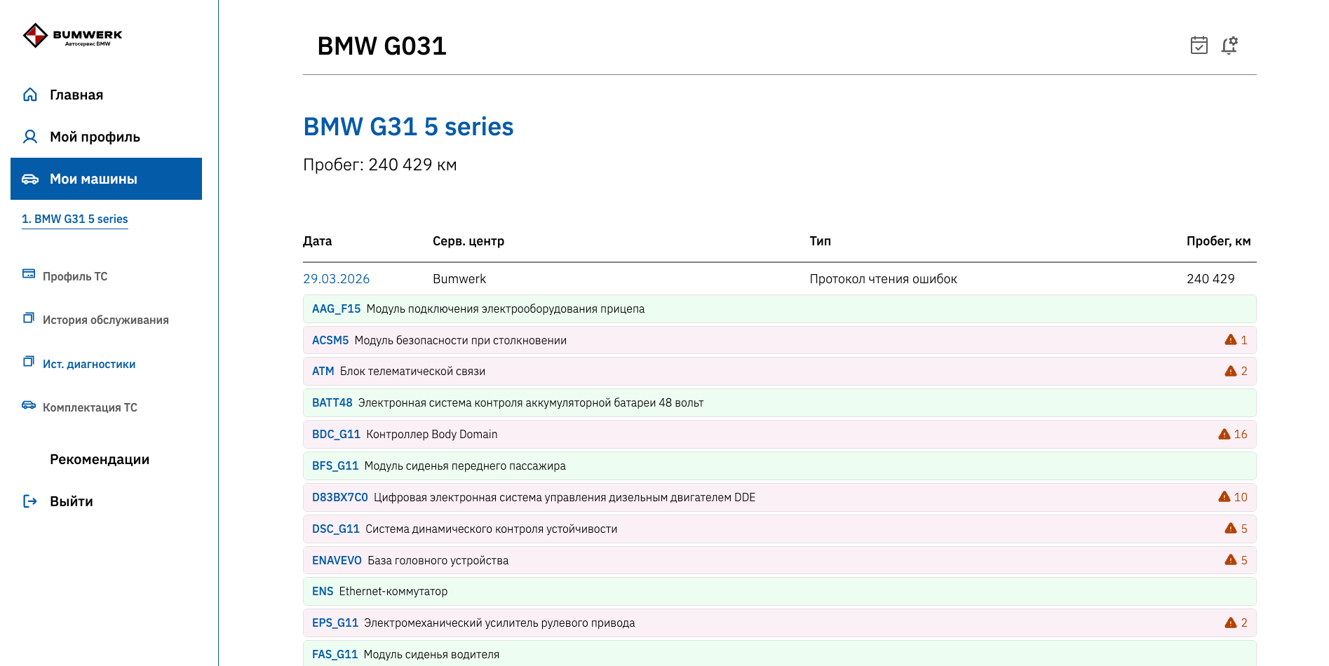Screen dimensions: 1329x666
Task: Open the calendar check icon
Action: (1199, 46)
